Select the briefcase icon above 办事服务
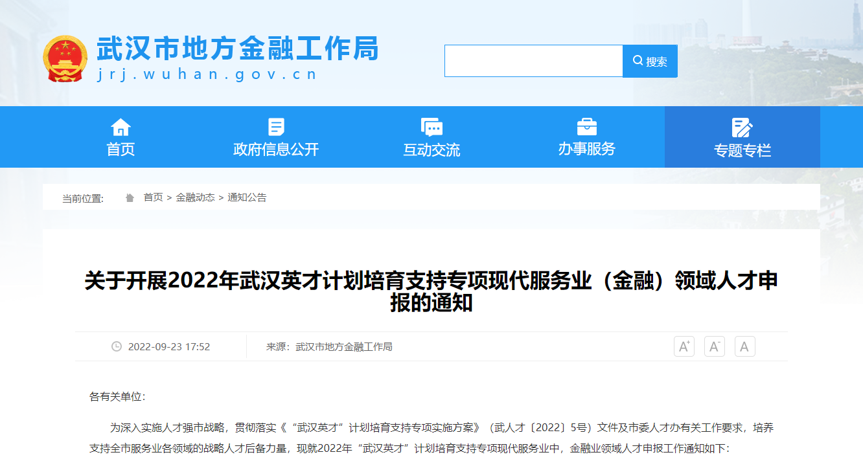Screen dimensions: 863x470 586,126
